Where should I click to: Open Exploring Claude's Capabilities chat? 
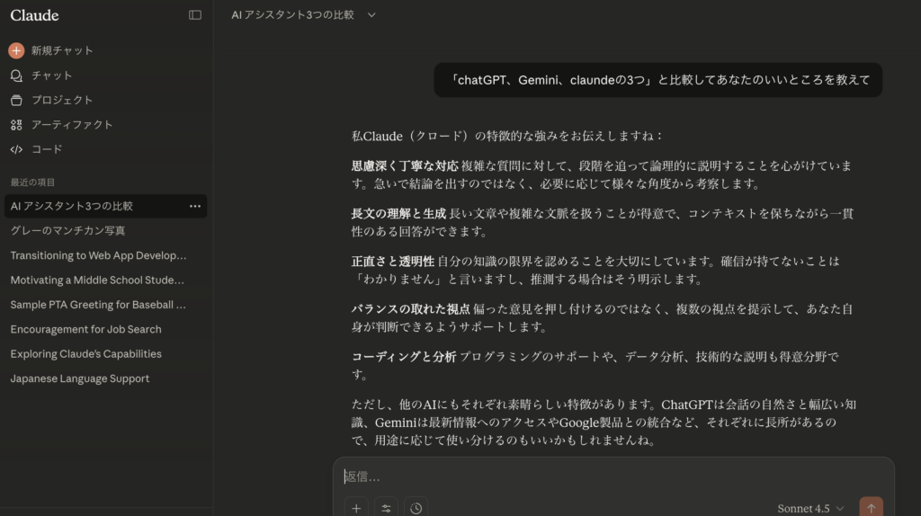click(x=85, y=353)
